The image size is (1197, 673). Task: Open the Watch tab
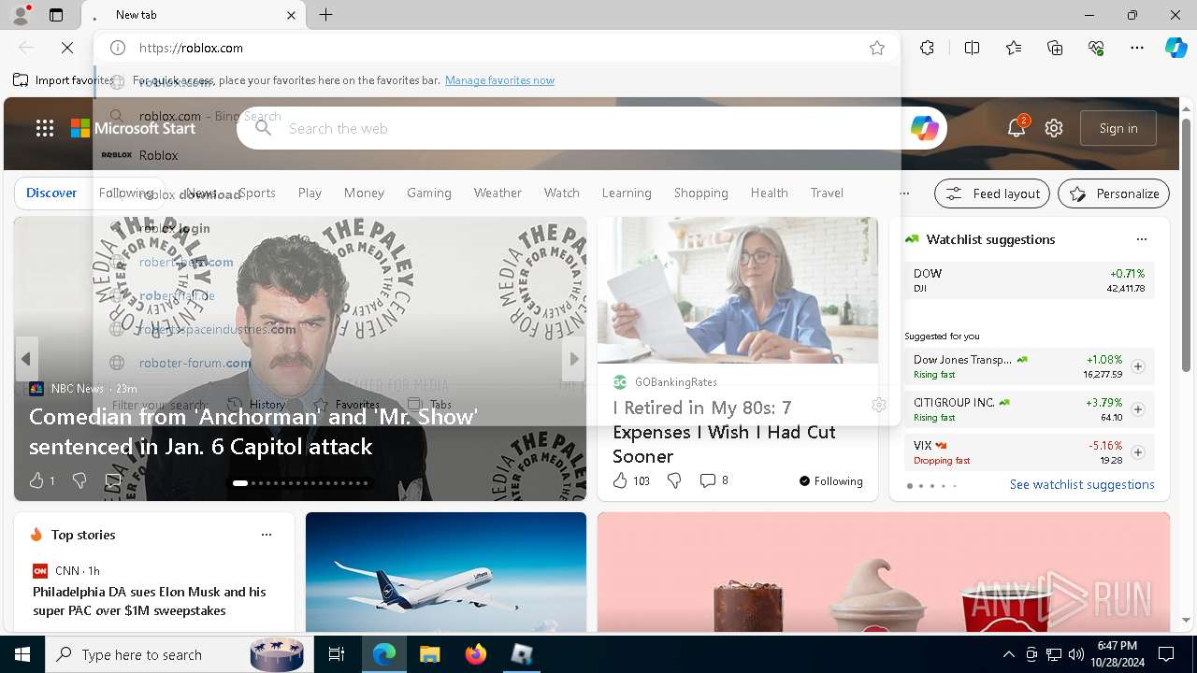[x=562, y=193]
